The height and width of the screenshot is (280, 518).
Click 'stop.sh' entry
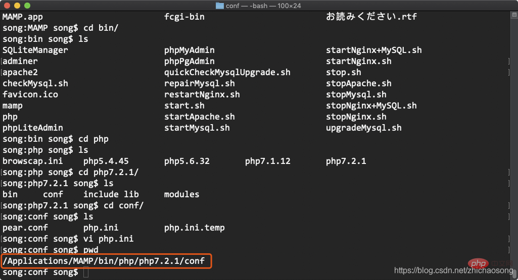344,72
